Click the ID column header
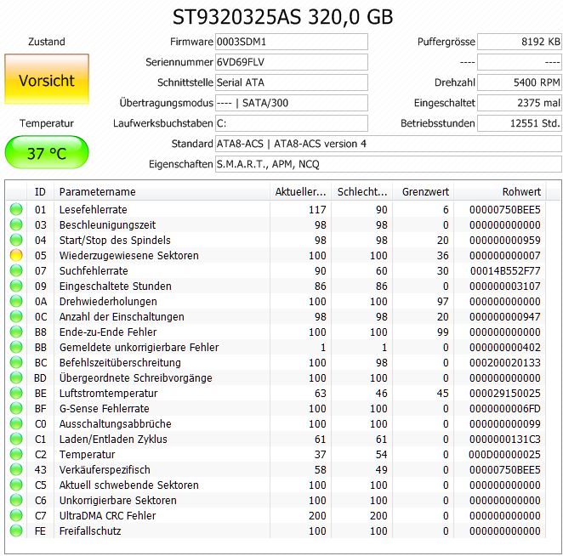The height and width of the screenshot is (556, 563). [x=40, y=191]
